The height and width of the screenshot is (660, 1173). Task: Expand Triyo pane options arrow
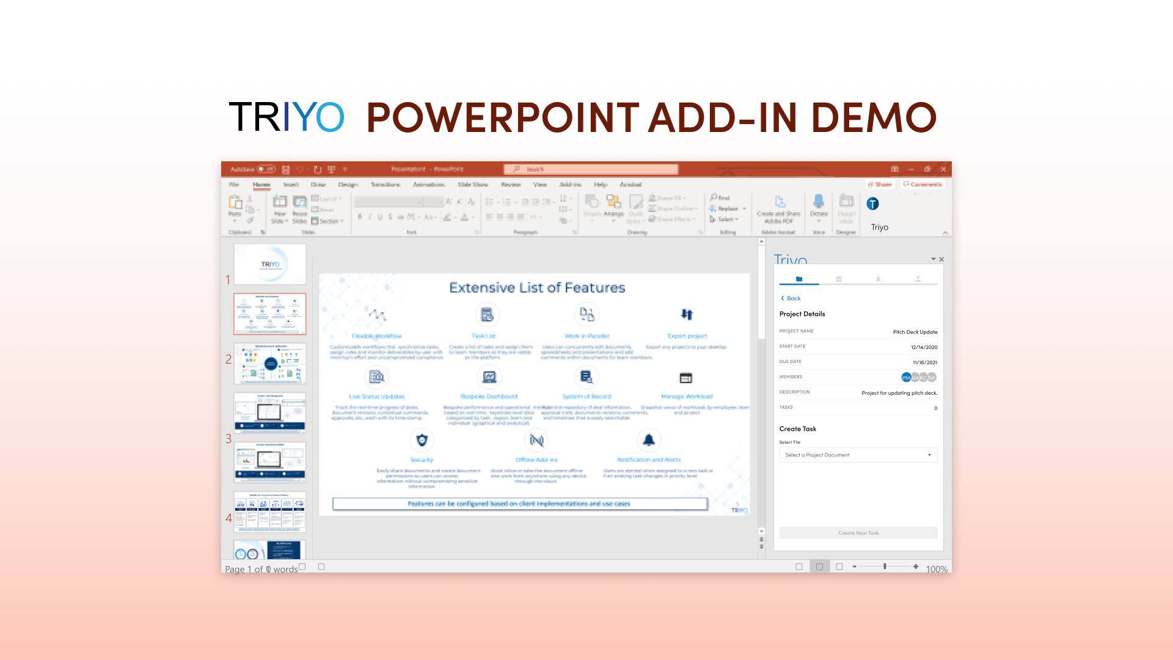point(934,260)
